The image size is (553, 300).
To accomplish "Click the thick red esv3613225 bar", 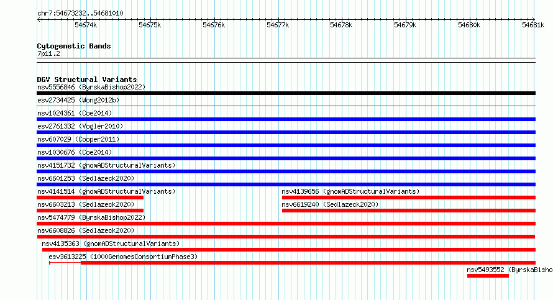I will tap(308, 263).
